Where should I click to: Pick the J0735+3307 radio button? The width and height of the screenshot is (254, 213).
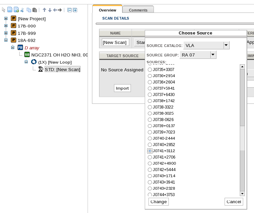pyautogui.click(x=150, y=70)
